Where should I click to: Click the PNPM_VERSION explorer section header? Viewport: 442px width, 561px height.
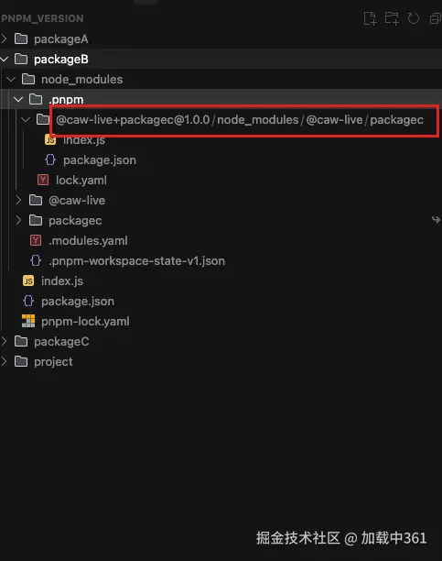coord(42,18)
